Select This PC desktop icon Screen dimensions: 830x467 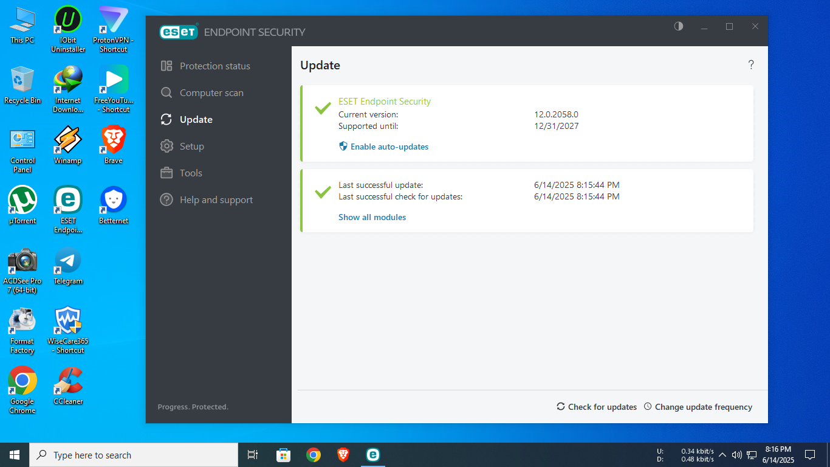click(22, 26)
